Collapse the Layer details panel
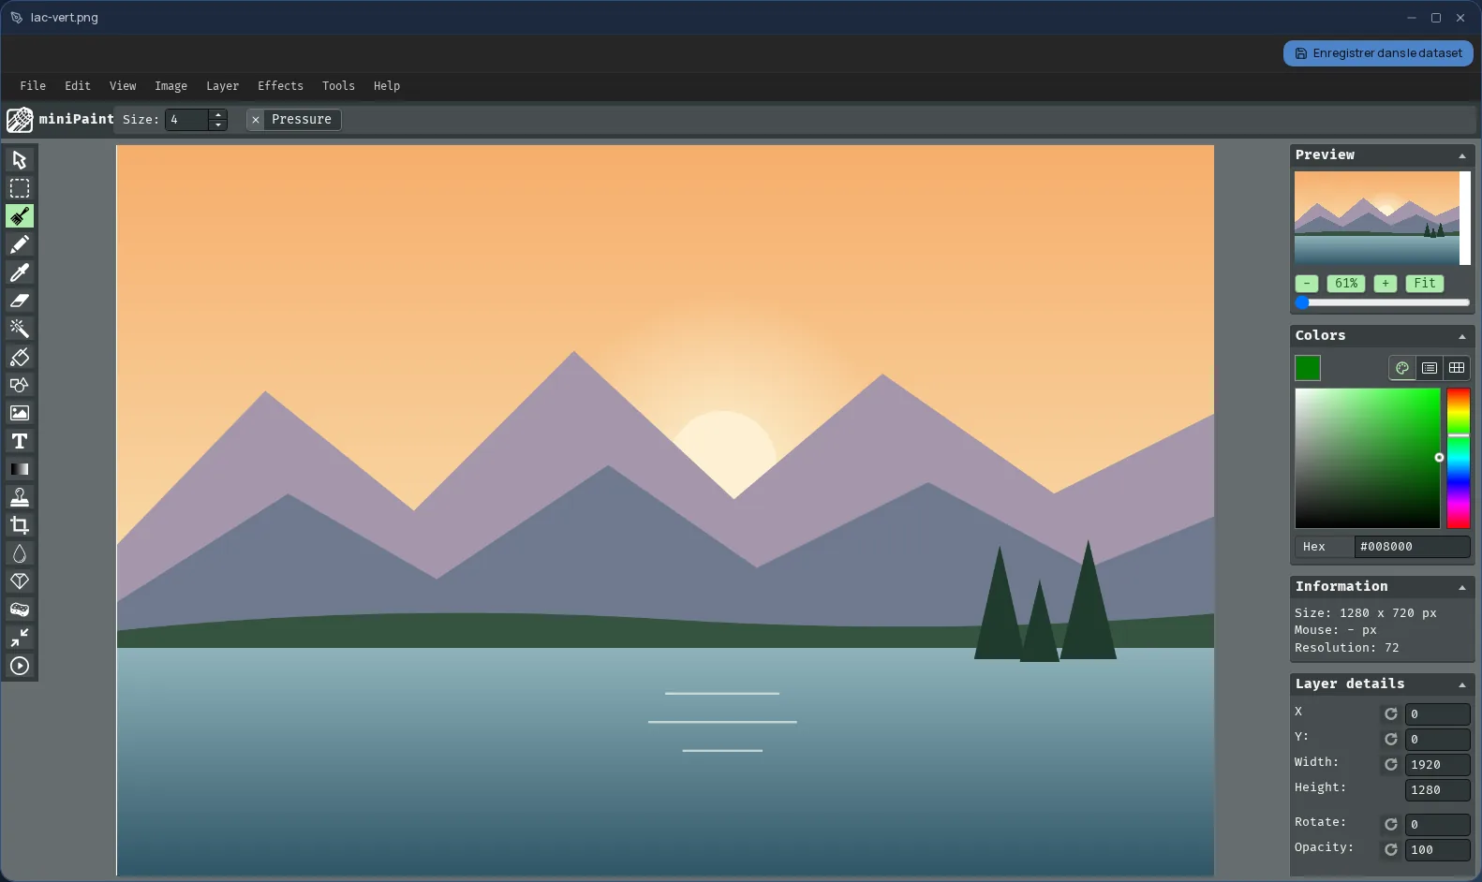1482x882 pixels. click(1462, 684)
